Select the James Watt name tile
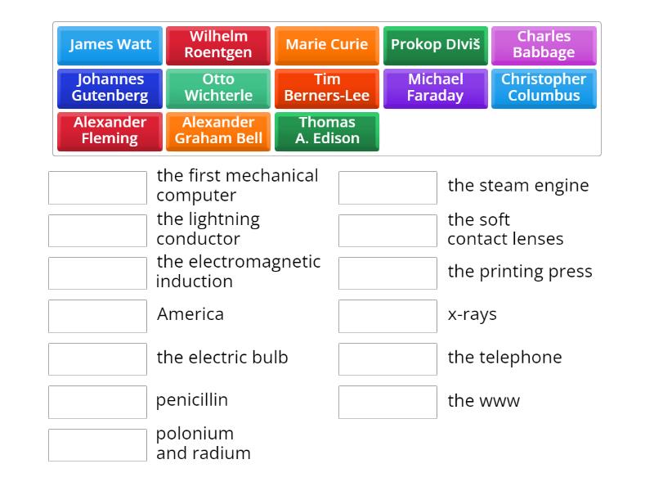 point(110,45)
